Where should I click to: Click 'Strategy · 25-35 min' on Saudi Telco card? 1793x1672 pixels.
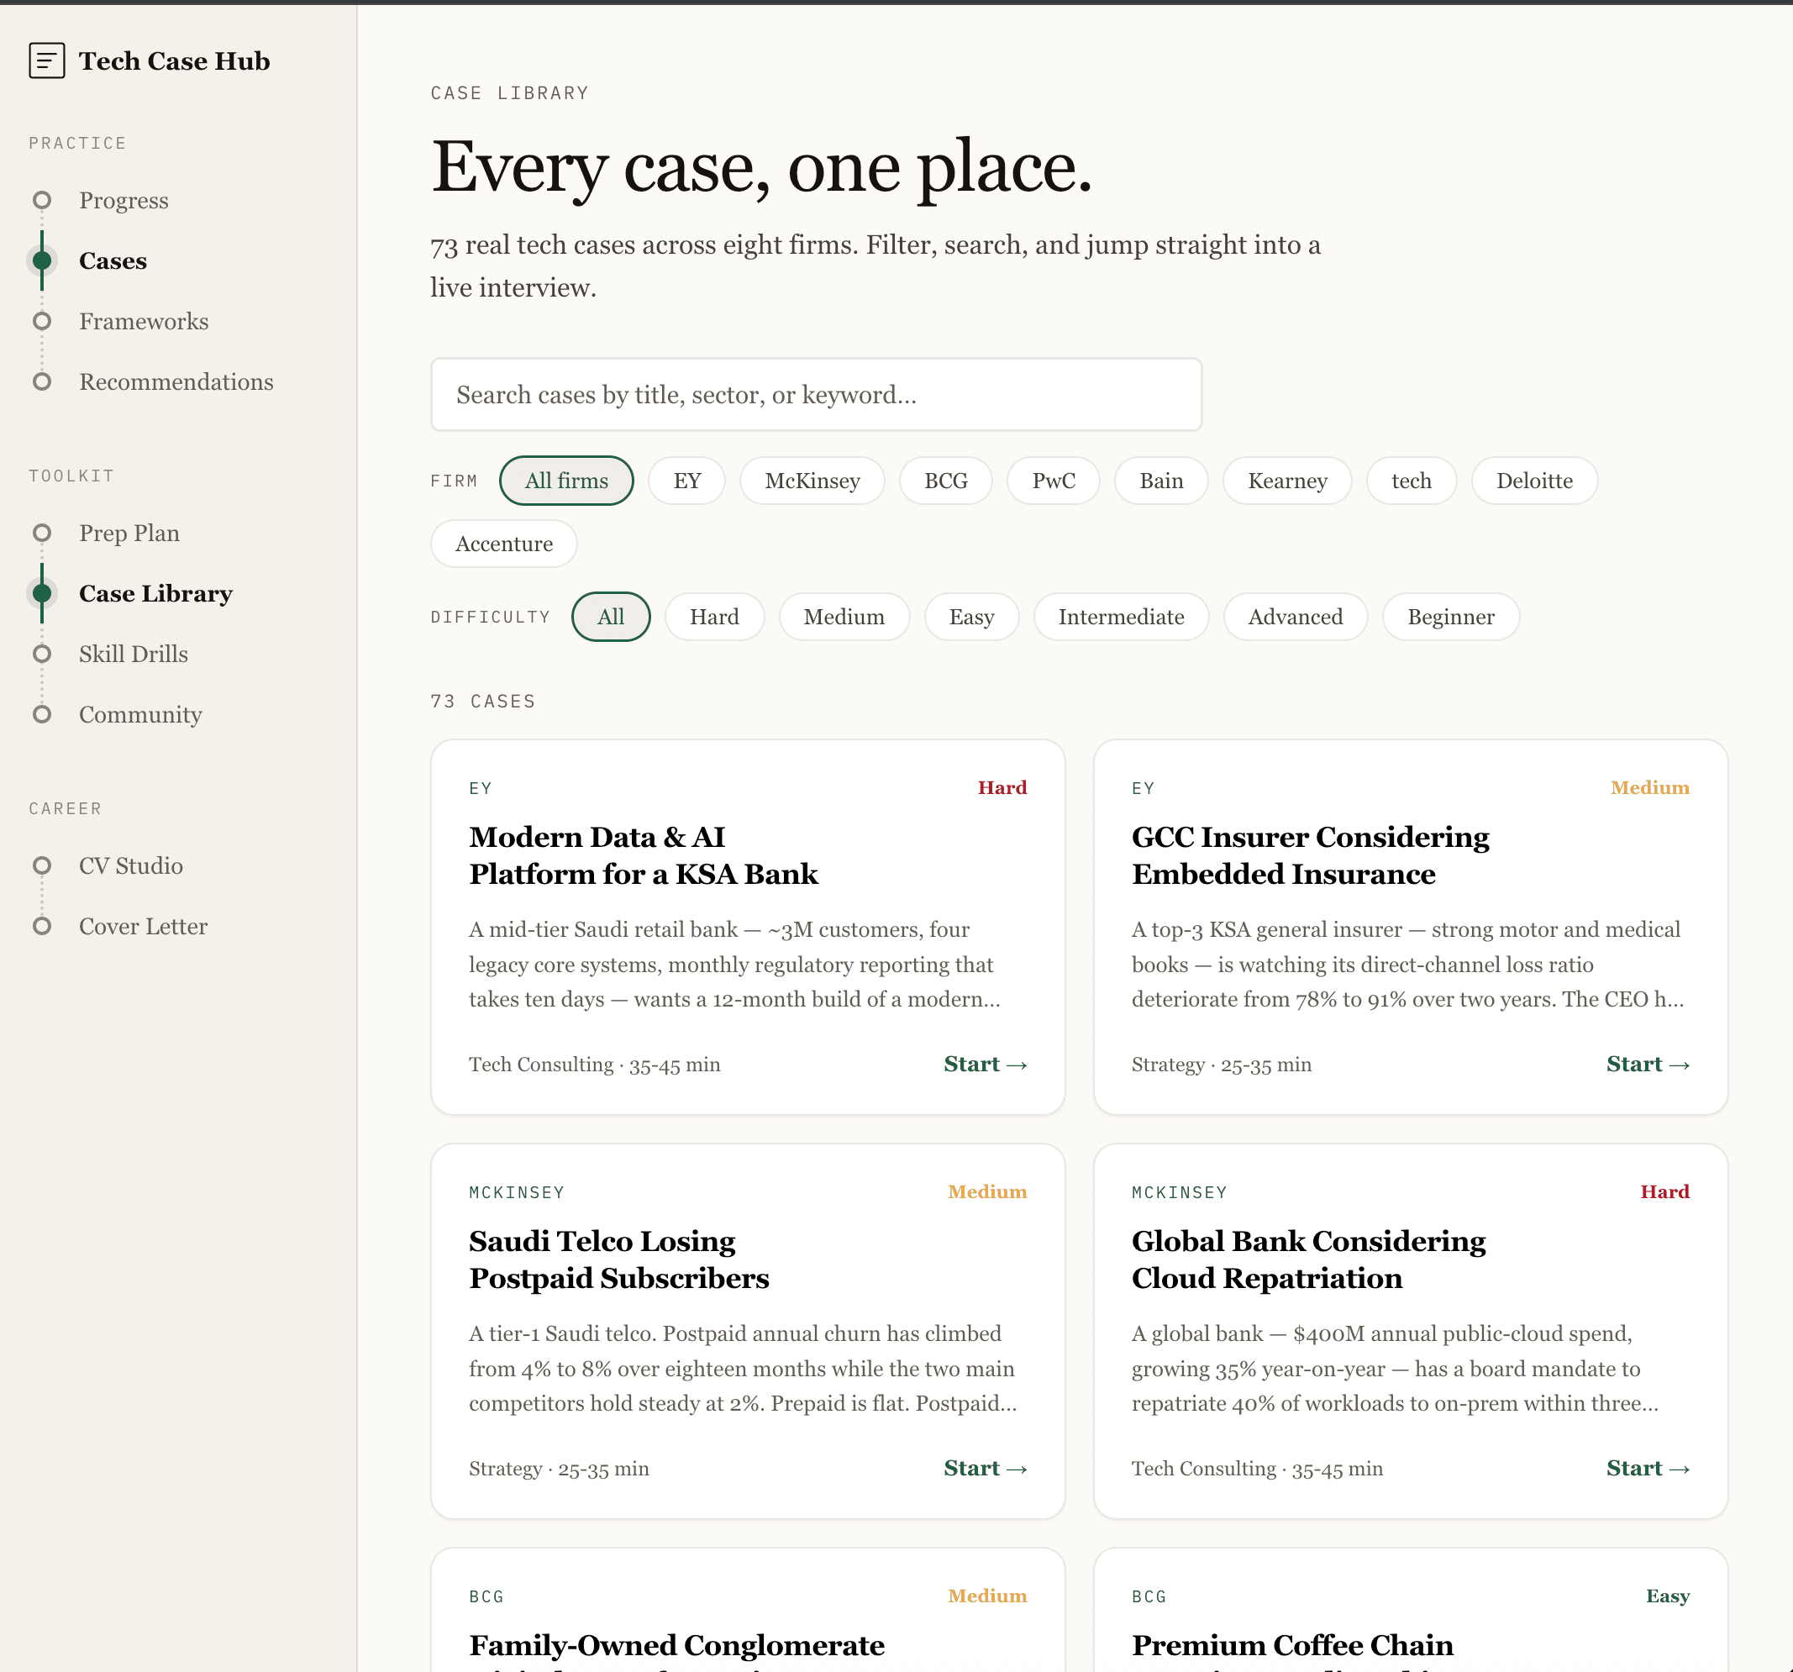(558, 1468)
